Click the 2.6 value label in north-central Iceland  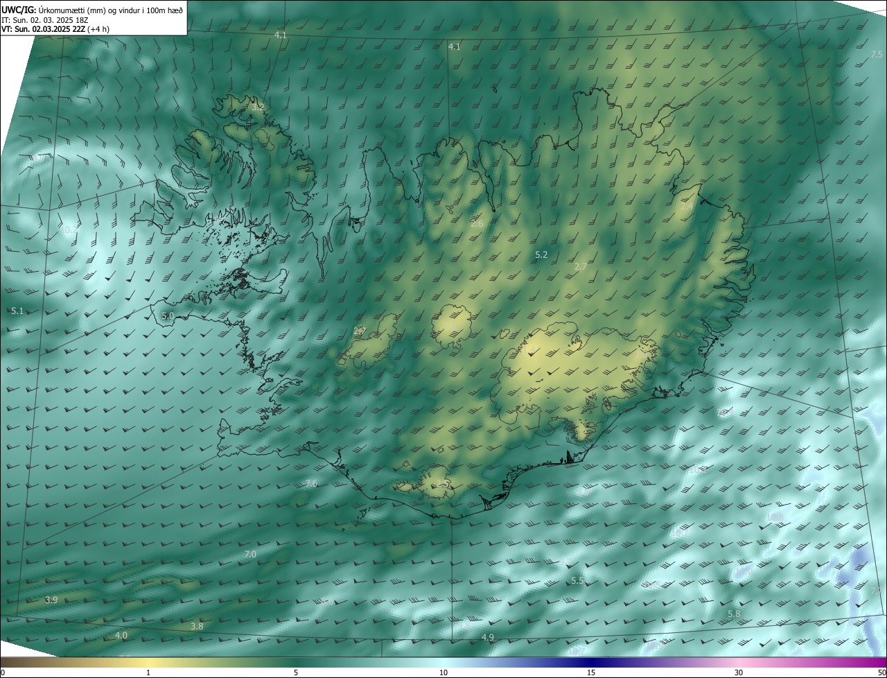pos(477,224)
